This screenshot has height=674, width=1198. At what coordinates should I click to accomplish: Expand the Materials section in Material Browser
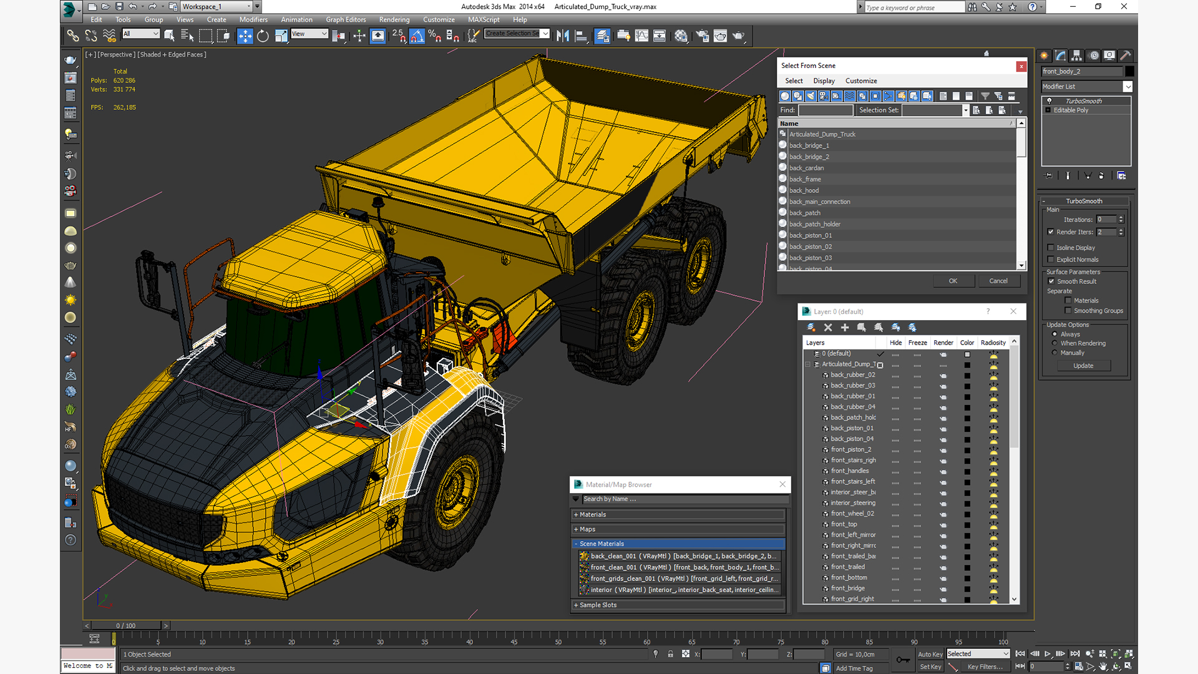678,515
